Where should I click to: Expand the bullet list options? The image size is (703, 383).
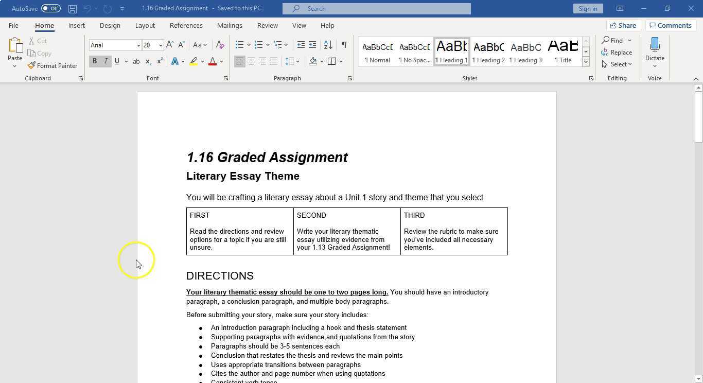click(249, 45)
